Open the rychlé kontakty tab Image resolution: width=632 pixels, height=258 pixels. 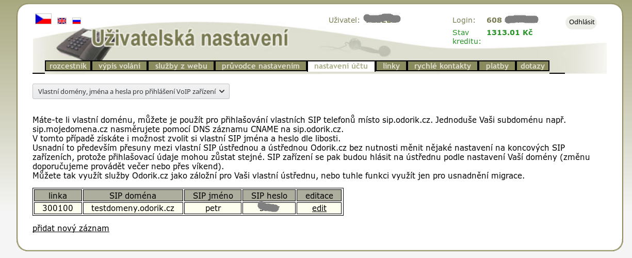tap(443, 66)
